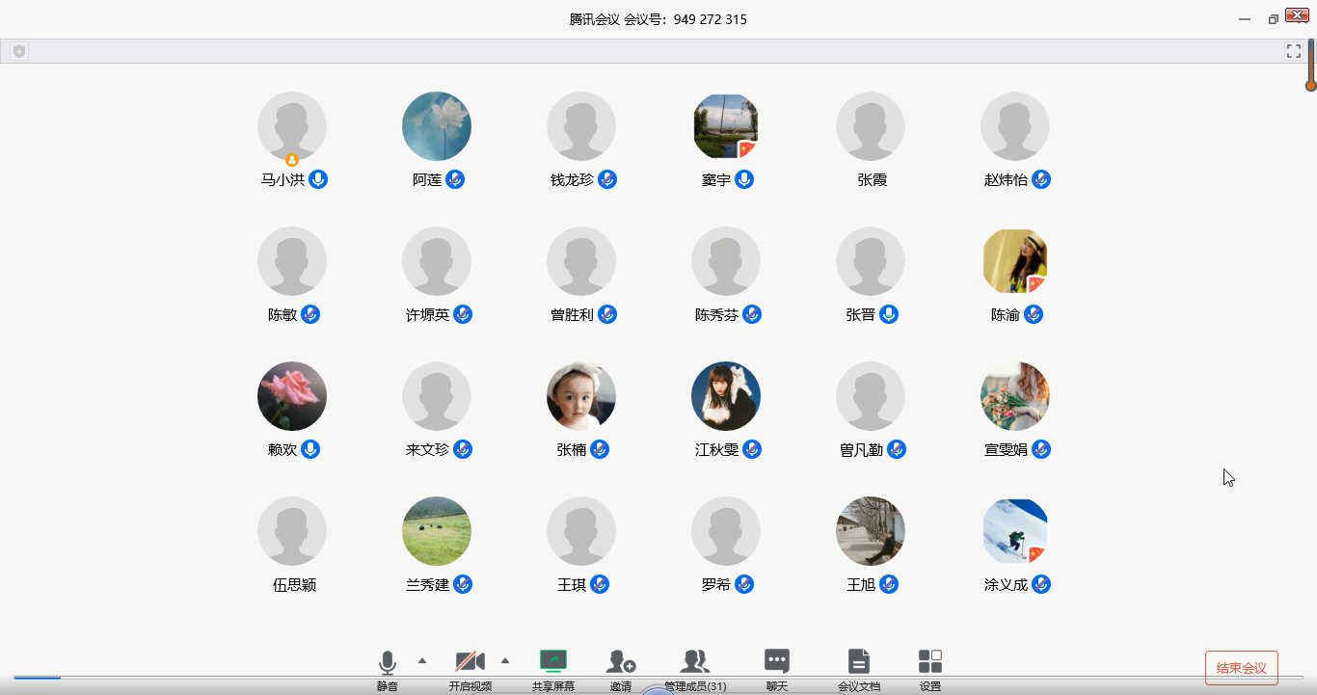The image size is (1317, 695).
Task: Click the fullscreen icon at top right
Action: (x=1294, y=51)
